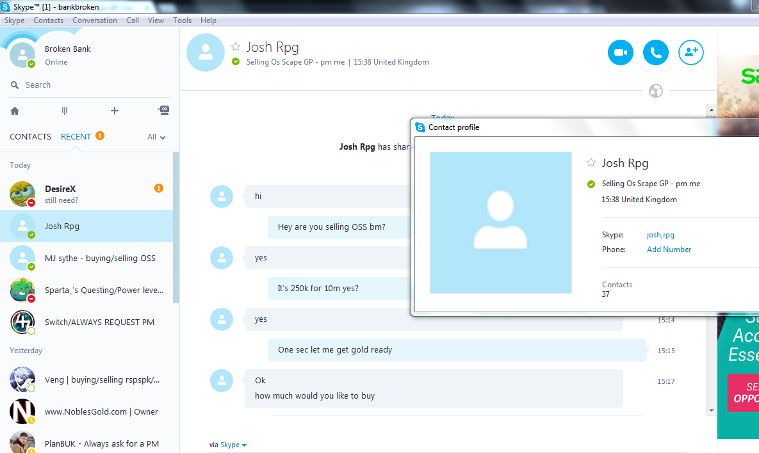The height and width of the screenshot is (453, 759).
Task: Open MJ sythe - buying/selling OSS chat
Action: point(86,258)
